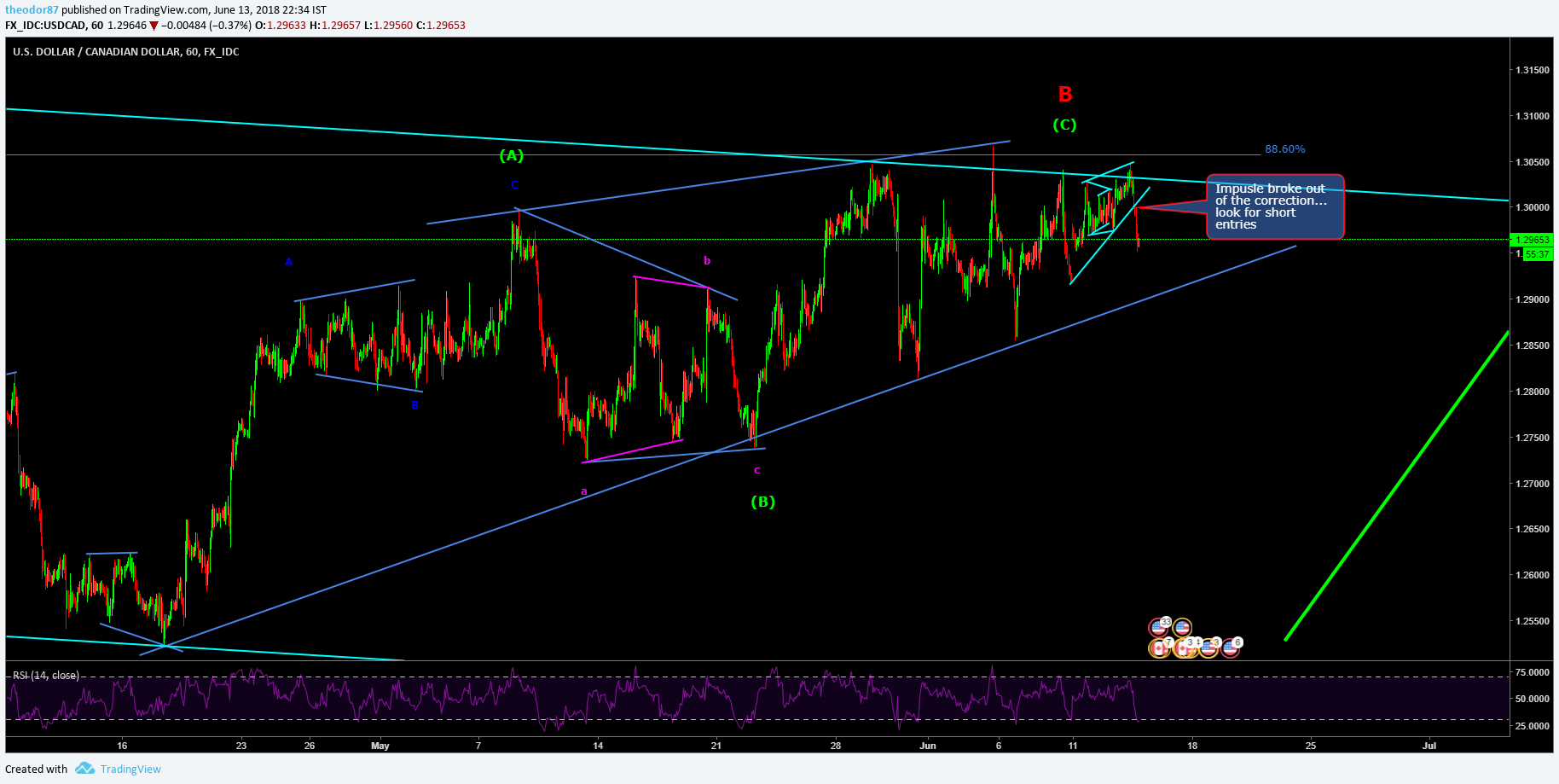Select the magenta lowercase b label

coord(707,261)
